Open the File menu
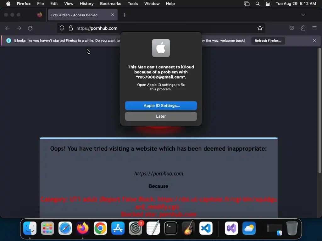 point(41,4)
